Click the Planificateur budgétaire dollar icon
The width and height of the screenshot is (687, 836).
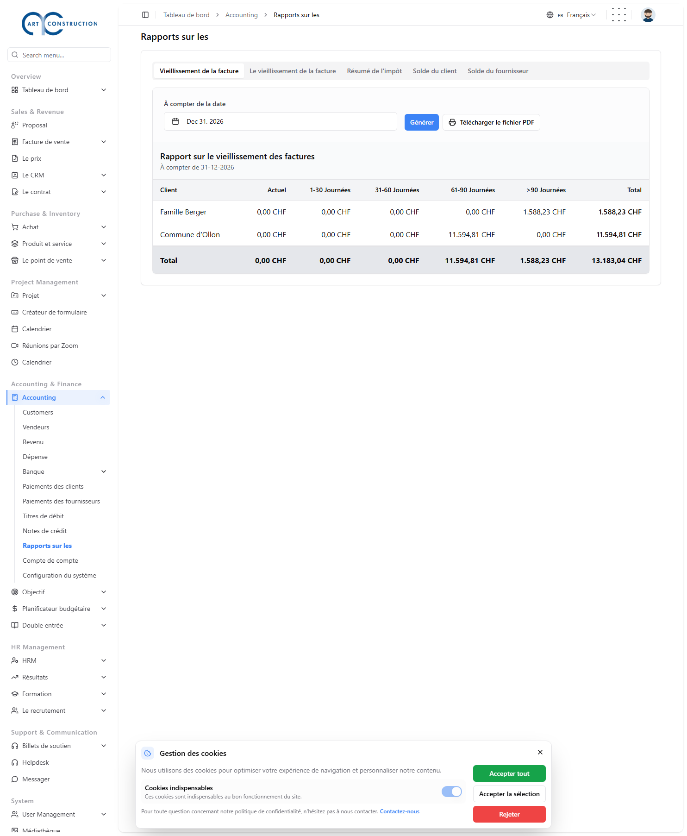pyautogui.click(x=15, y=609)
